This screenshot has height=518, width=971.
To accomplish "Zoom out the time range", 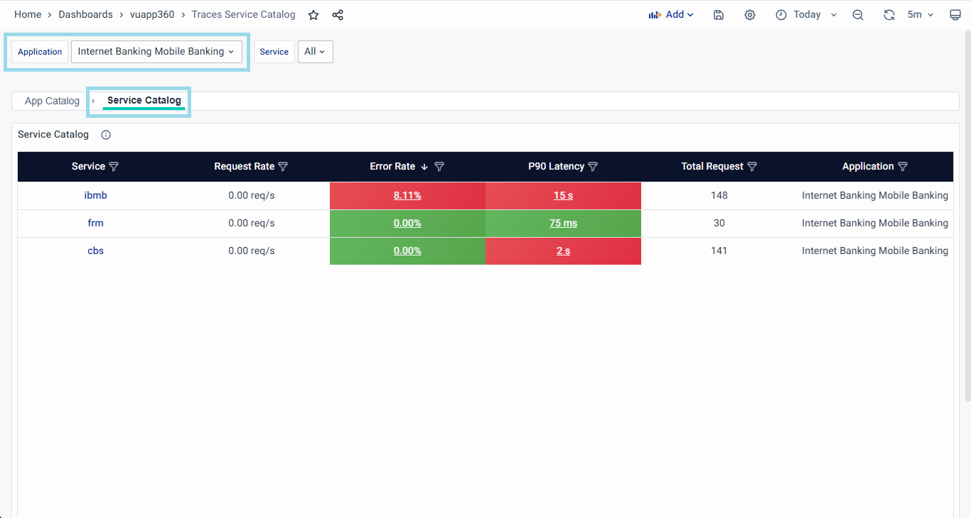I will 858,15.
